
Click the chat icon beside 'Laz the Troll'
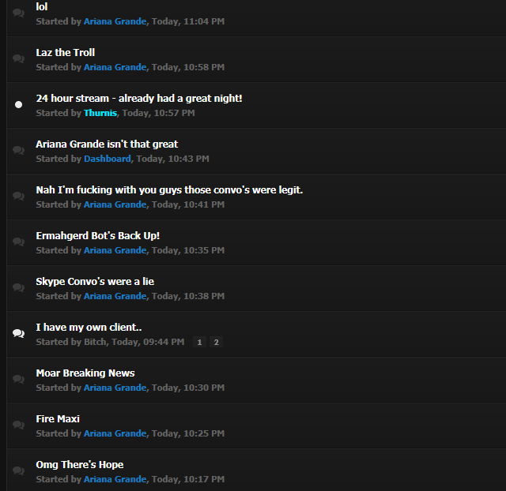pyautogui.click(x=18, y=58)
